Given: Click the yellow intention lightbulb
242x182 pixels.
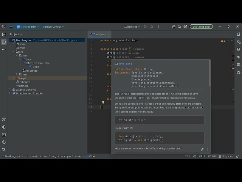Looking at the screenshot, I should tap(103, 102).
